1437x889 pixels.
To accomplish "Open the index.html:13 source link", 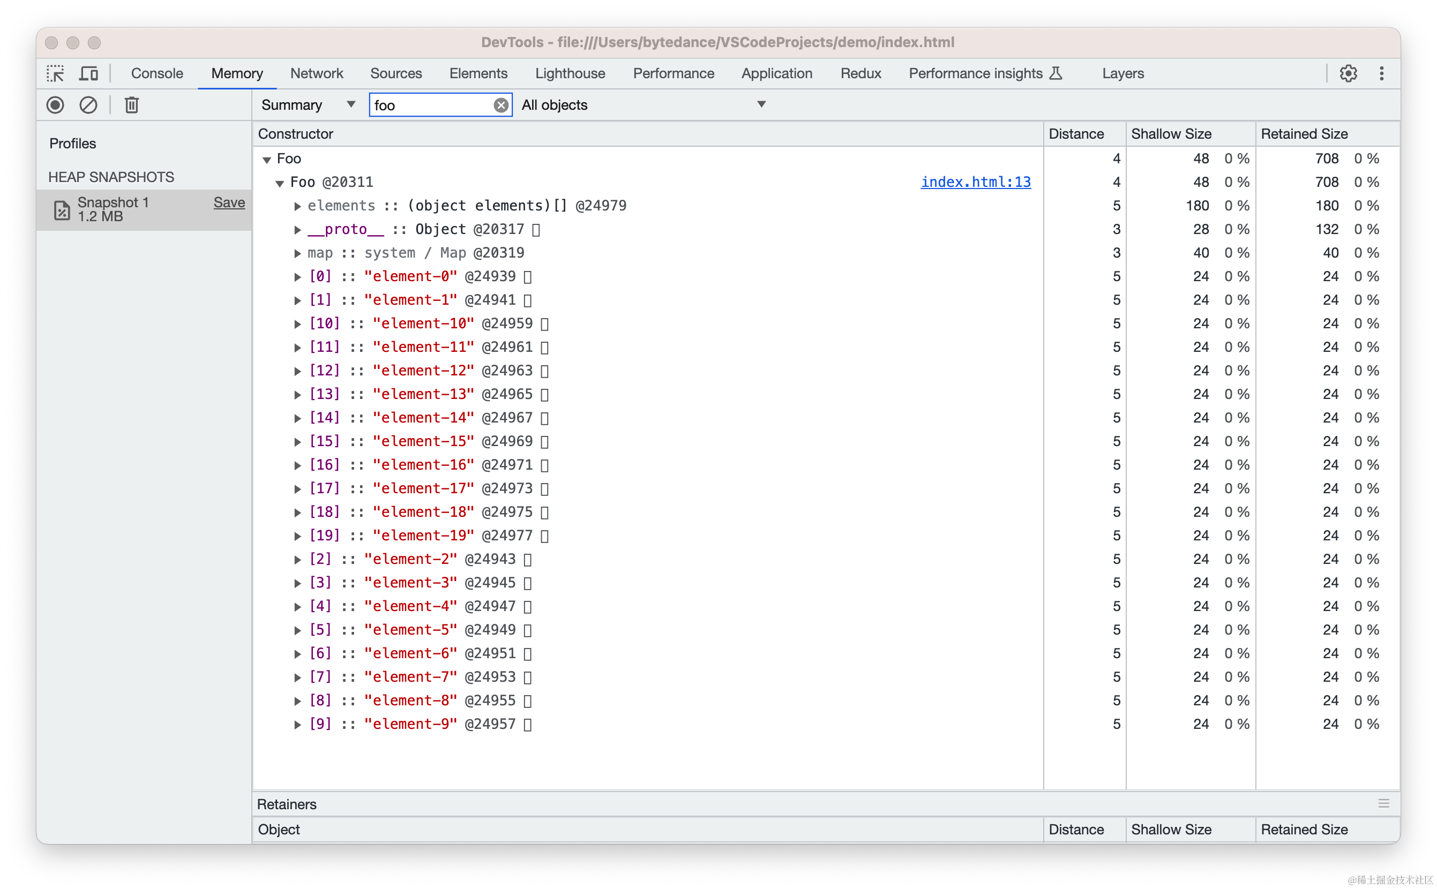I will [x=975, y=182].
